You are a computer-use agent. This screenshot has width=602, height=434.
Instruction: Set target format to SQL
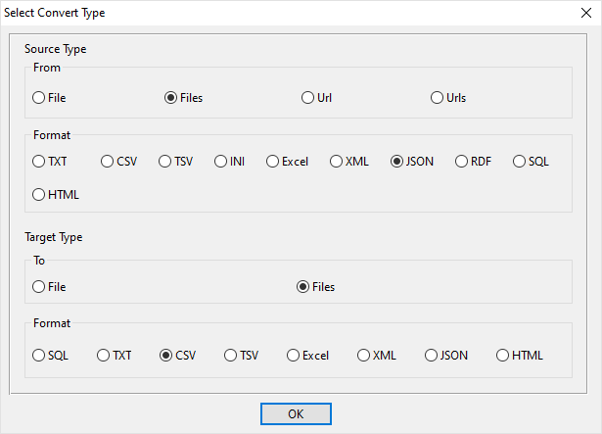pos(39,356)
